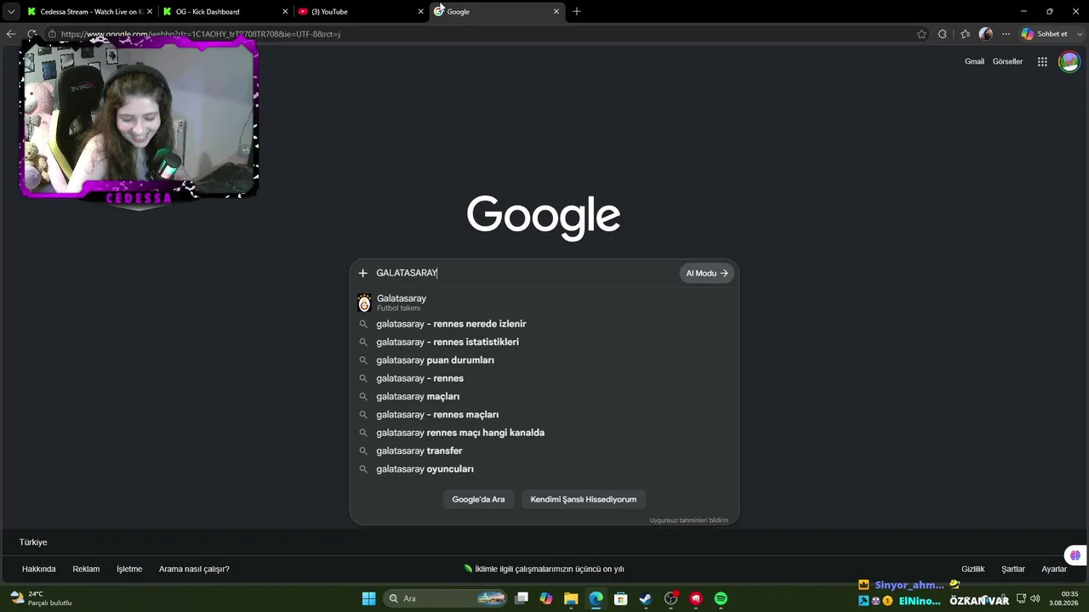Click the Google apps grid icon
The image size is (1089, 612).
(x=1042, y=61)
